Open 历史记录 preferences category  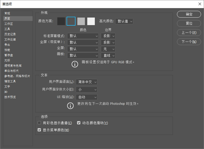tap(18, 34)
